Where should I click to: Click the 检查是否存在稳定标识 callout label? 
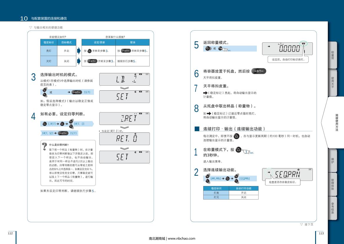(x=283, y=182)
